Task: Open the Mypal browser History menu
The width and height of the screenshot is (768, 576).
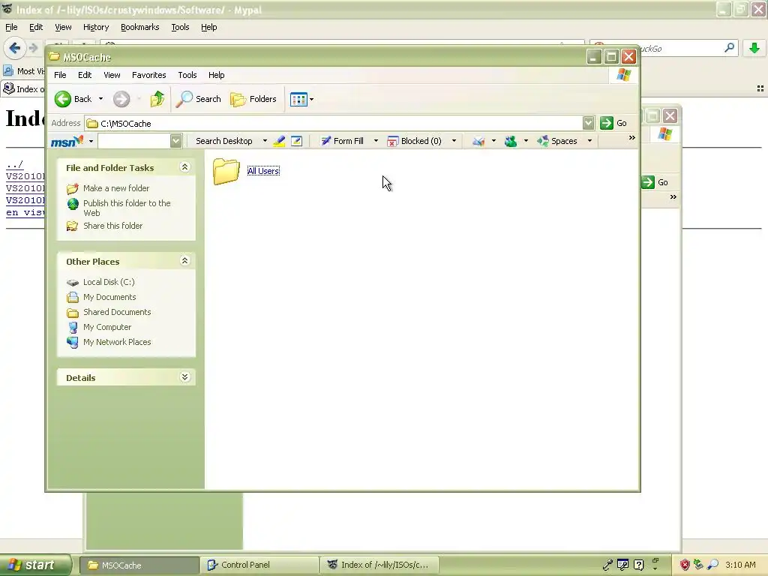Action: 96,27
